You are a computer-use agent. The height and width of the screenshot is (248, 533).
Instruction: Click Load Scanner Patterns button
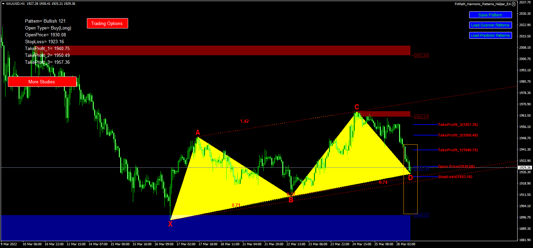pos(490,25)
